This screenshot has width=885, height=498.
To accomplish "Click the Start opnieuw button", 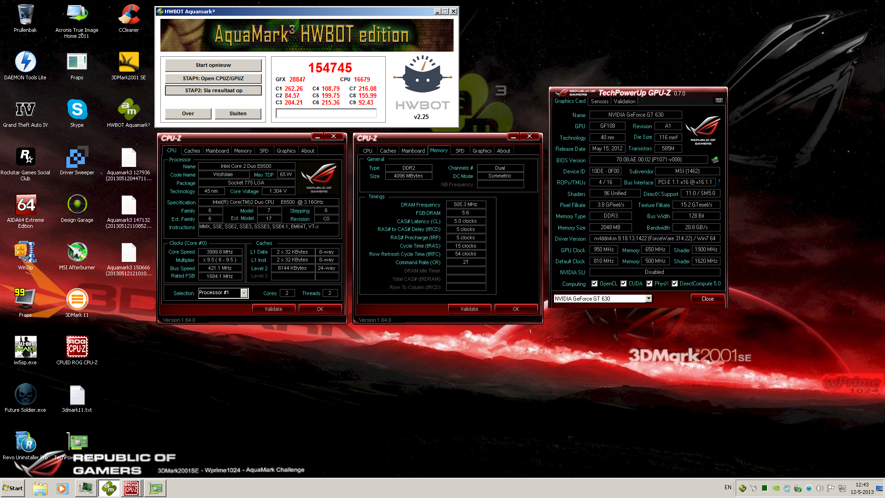I will [x=213, y=65].
